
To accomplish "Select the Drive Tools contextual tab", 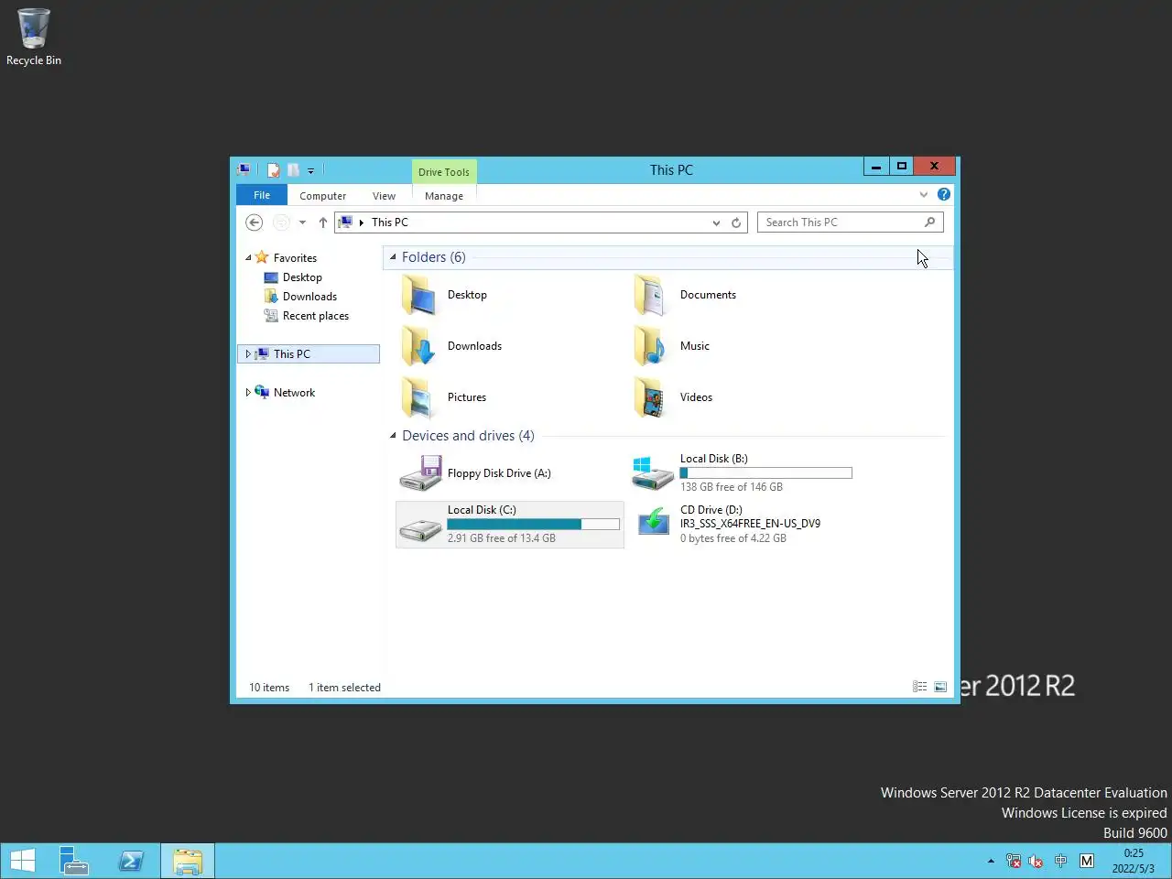I will 444,171.
